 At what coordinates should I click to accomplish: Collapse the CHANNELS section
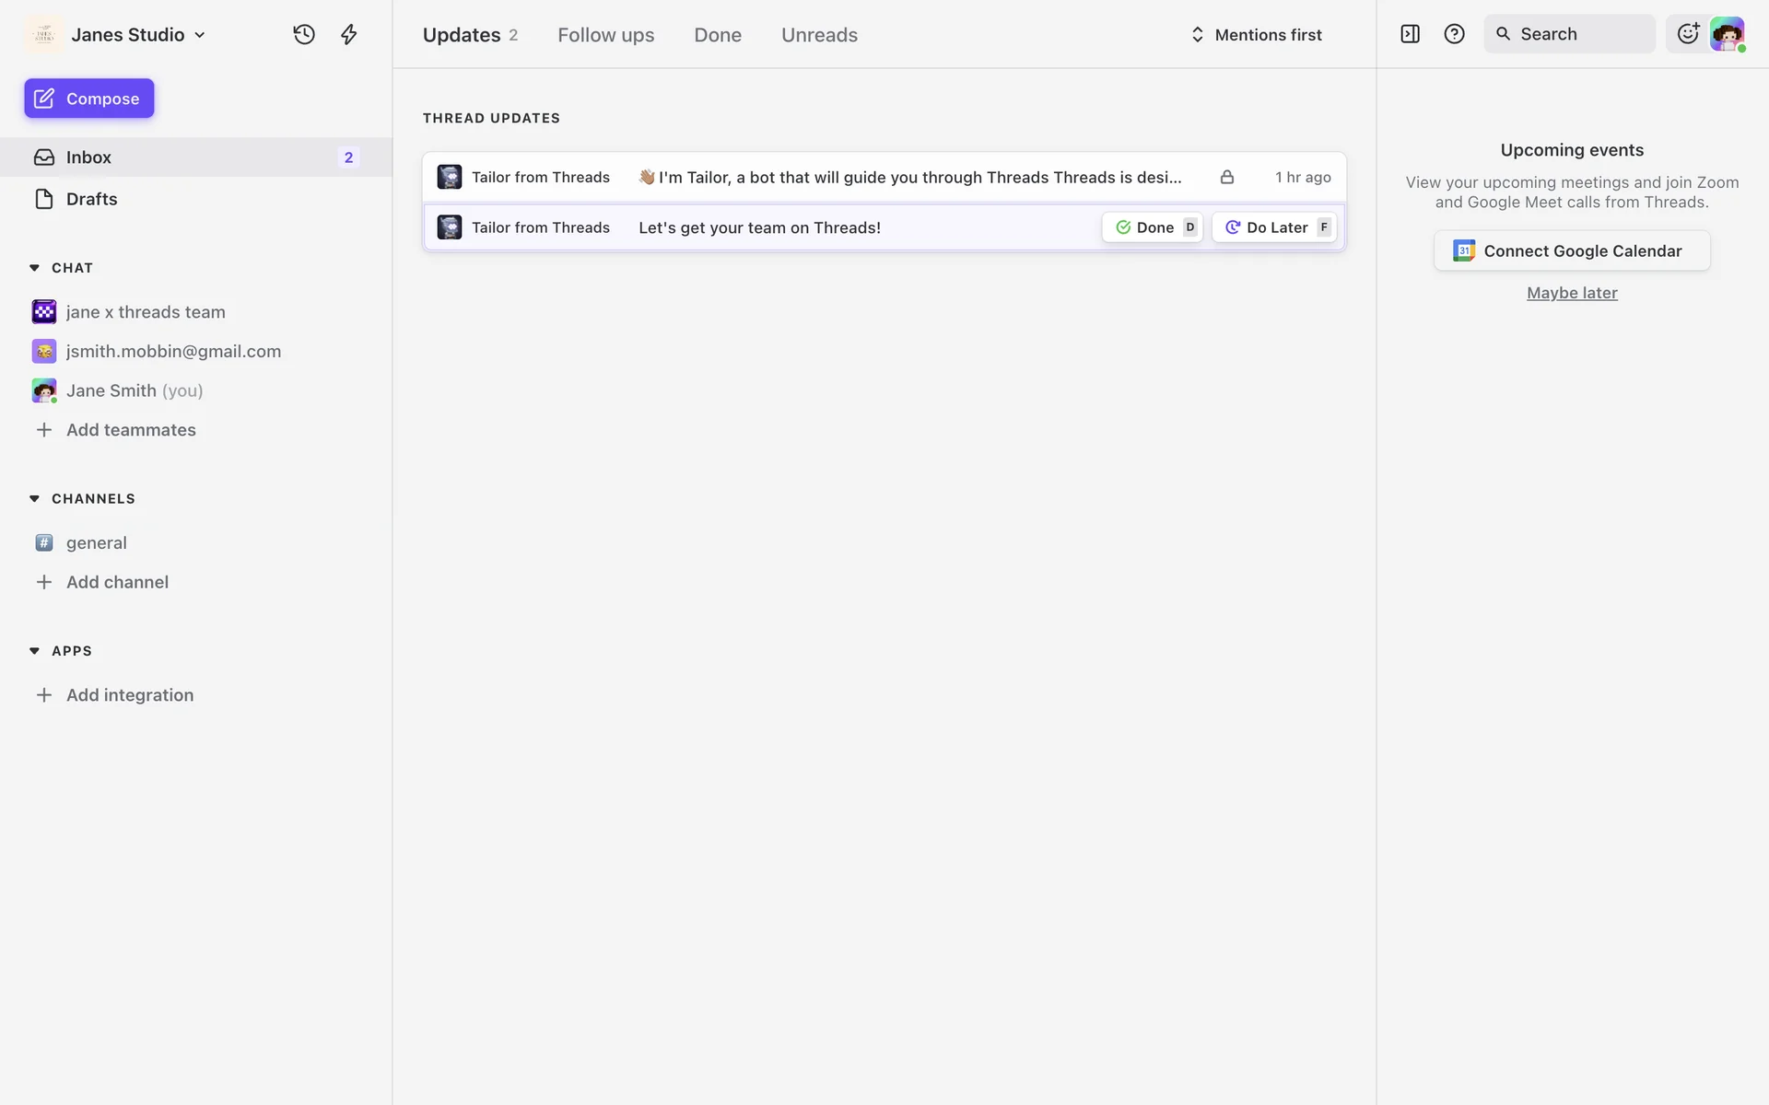(35, 498)
